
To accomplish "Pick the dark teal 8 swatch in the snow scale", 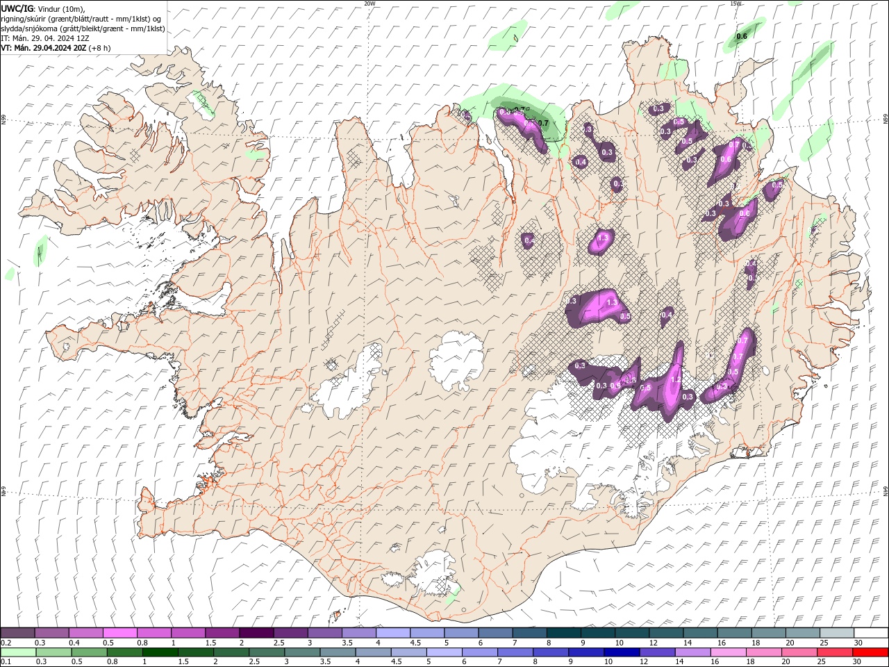I will [x=564, y=633].
